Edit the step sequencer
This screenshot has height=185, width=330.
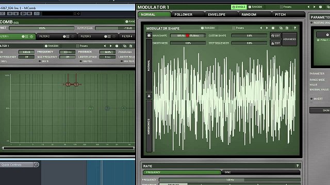click(276, 43)
